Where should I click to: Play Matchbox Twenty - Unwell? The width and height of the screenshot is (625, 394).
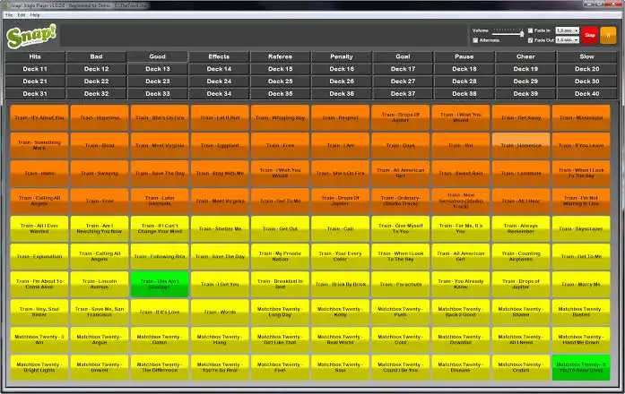coord(100,367)
